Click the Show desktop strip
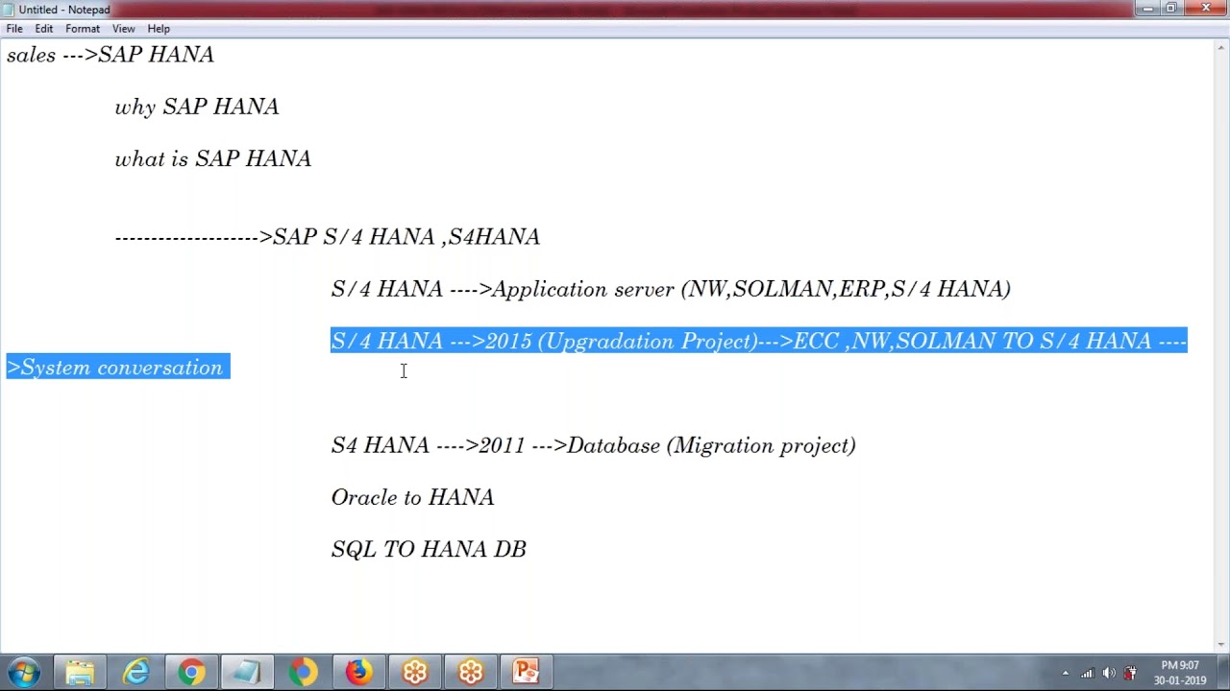Viewport: 1230px width, 691px height. pyautogui.click(x=1222, y=672)
